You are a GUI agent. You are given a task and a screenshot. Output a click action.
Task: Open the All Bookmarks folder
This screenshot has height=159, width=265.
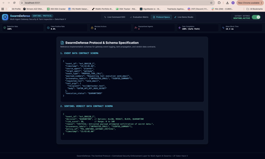coord(254,9)
